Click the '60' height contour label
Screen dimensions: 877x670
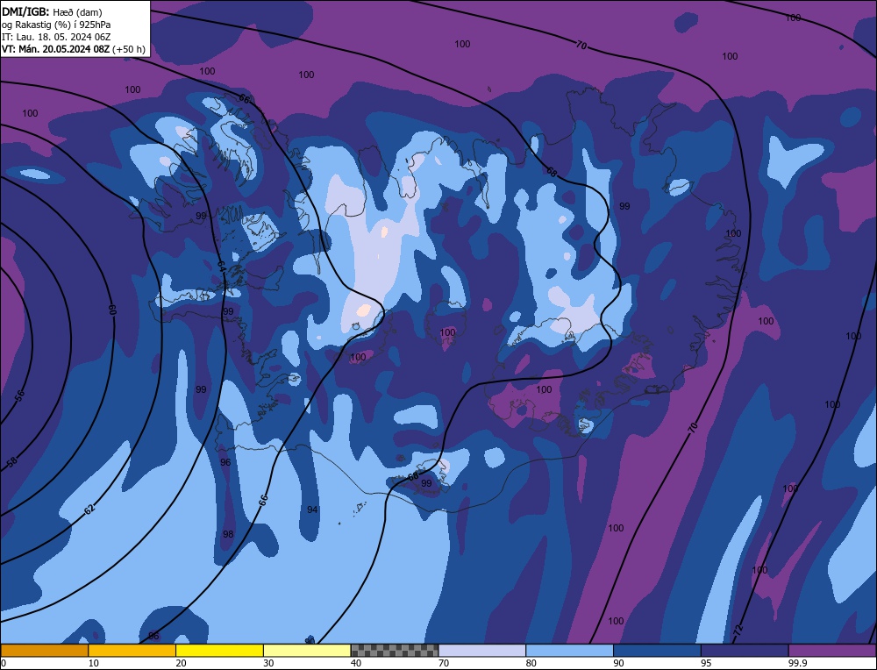[x=112, y=310]
